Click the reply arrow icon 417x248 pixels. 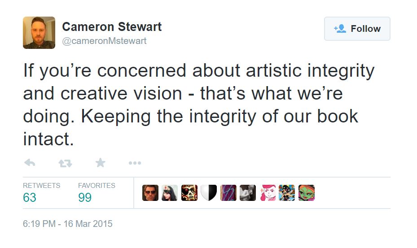30,163
